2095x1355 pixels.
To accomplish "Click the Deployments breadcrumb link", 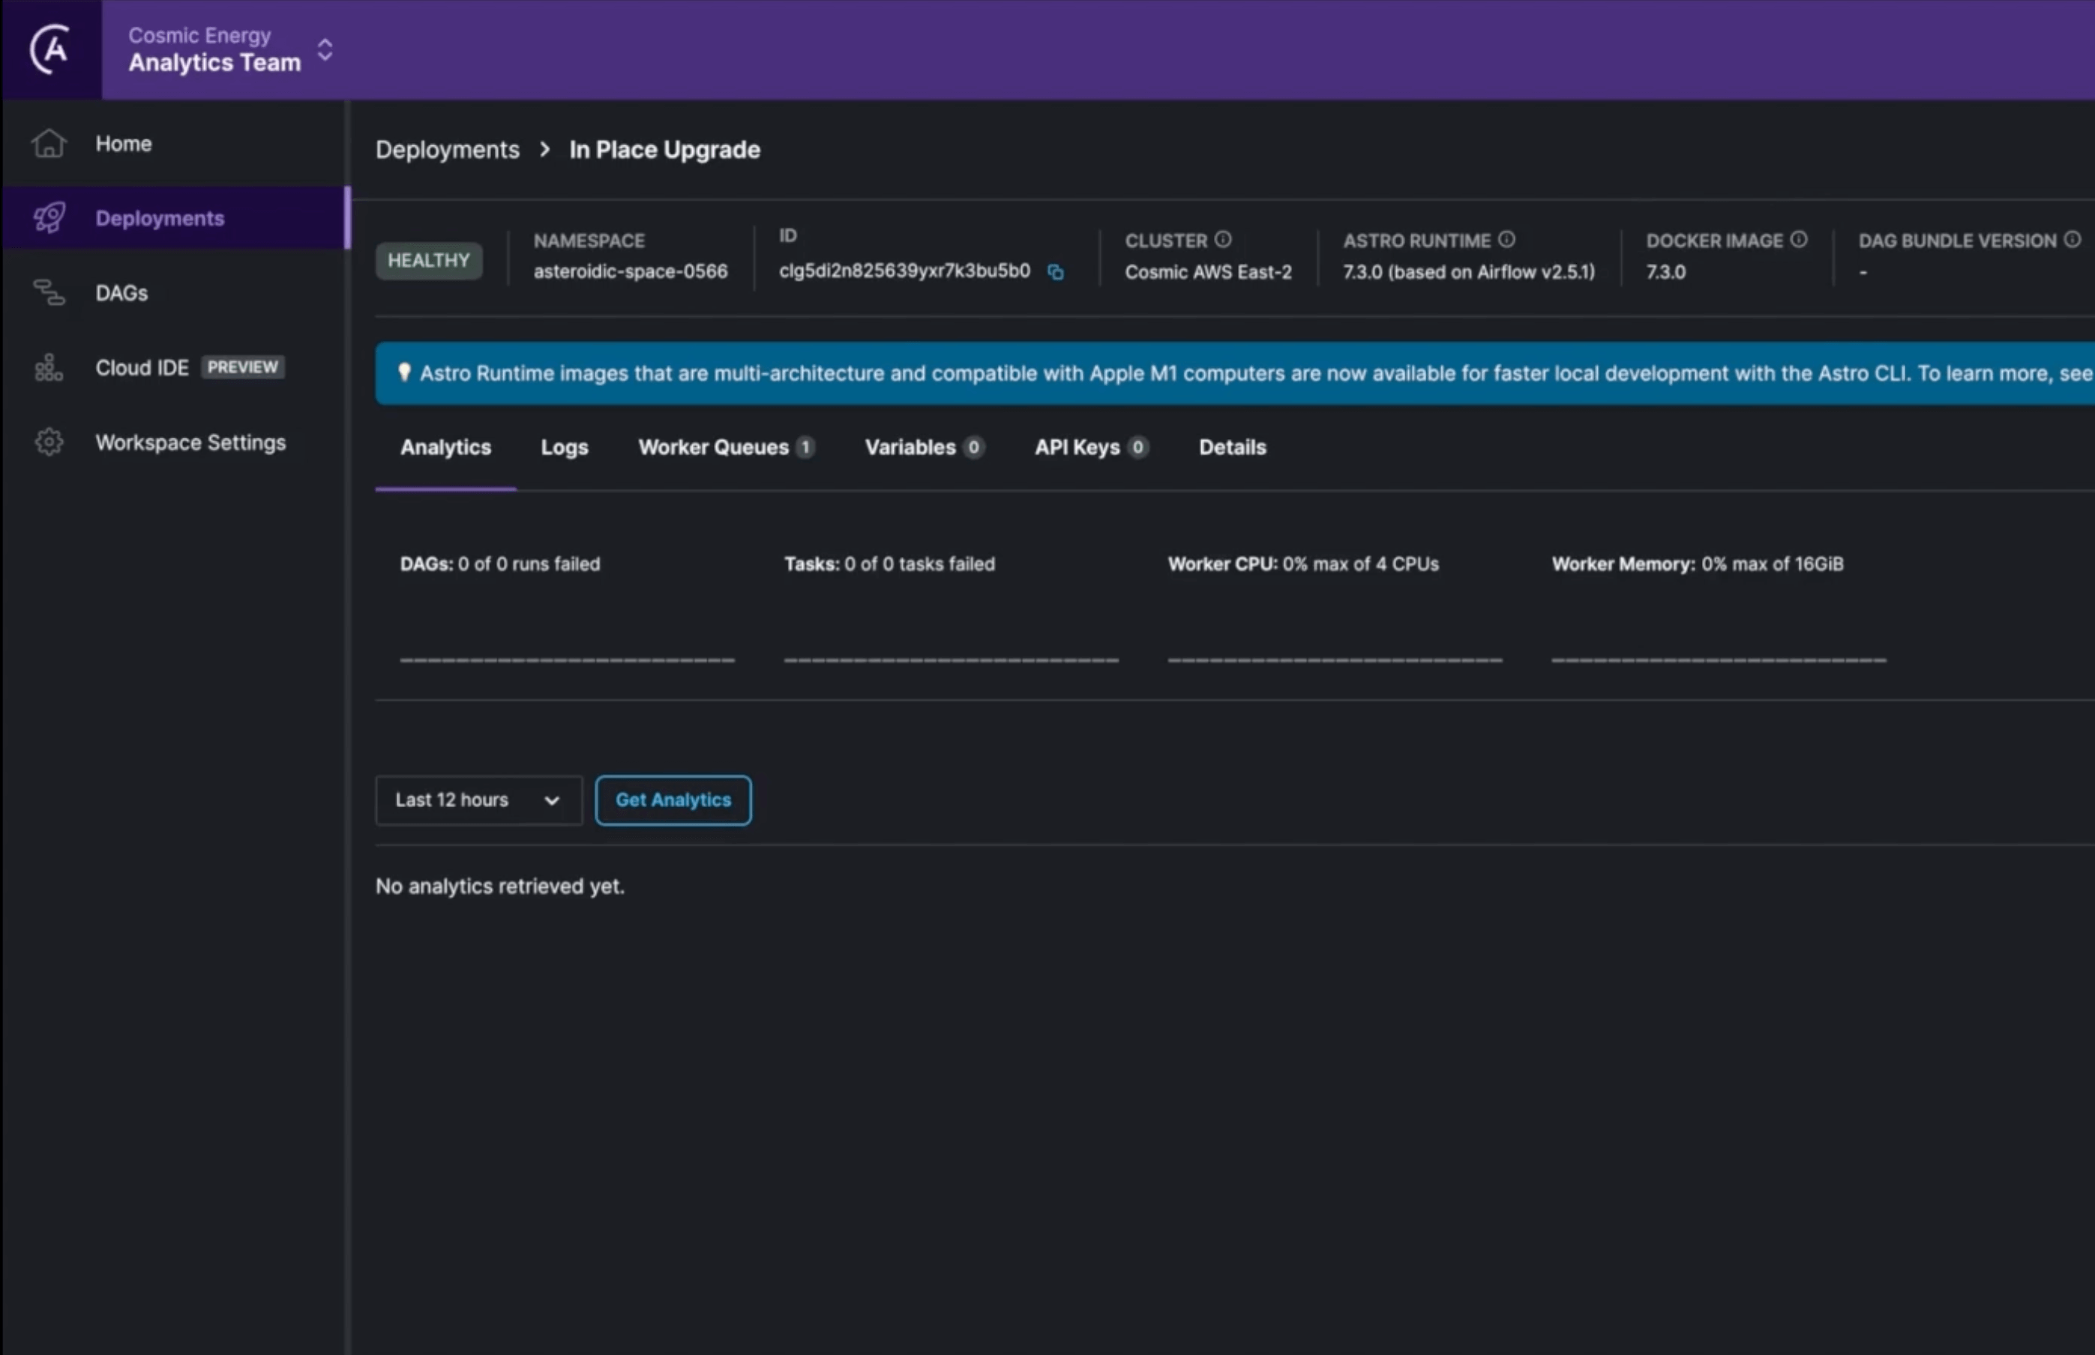I will (447, 150).
